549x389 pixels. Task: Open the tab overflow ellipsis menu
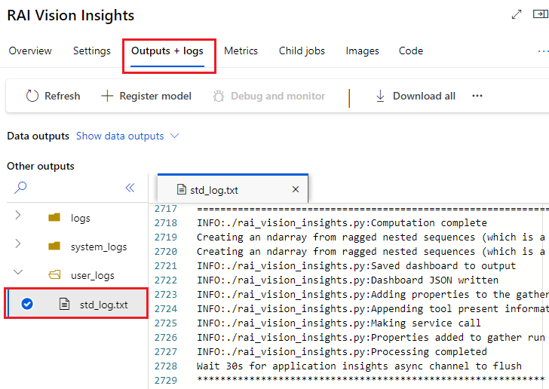tap(543, 51)
